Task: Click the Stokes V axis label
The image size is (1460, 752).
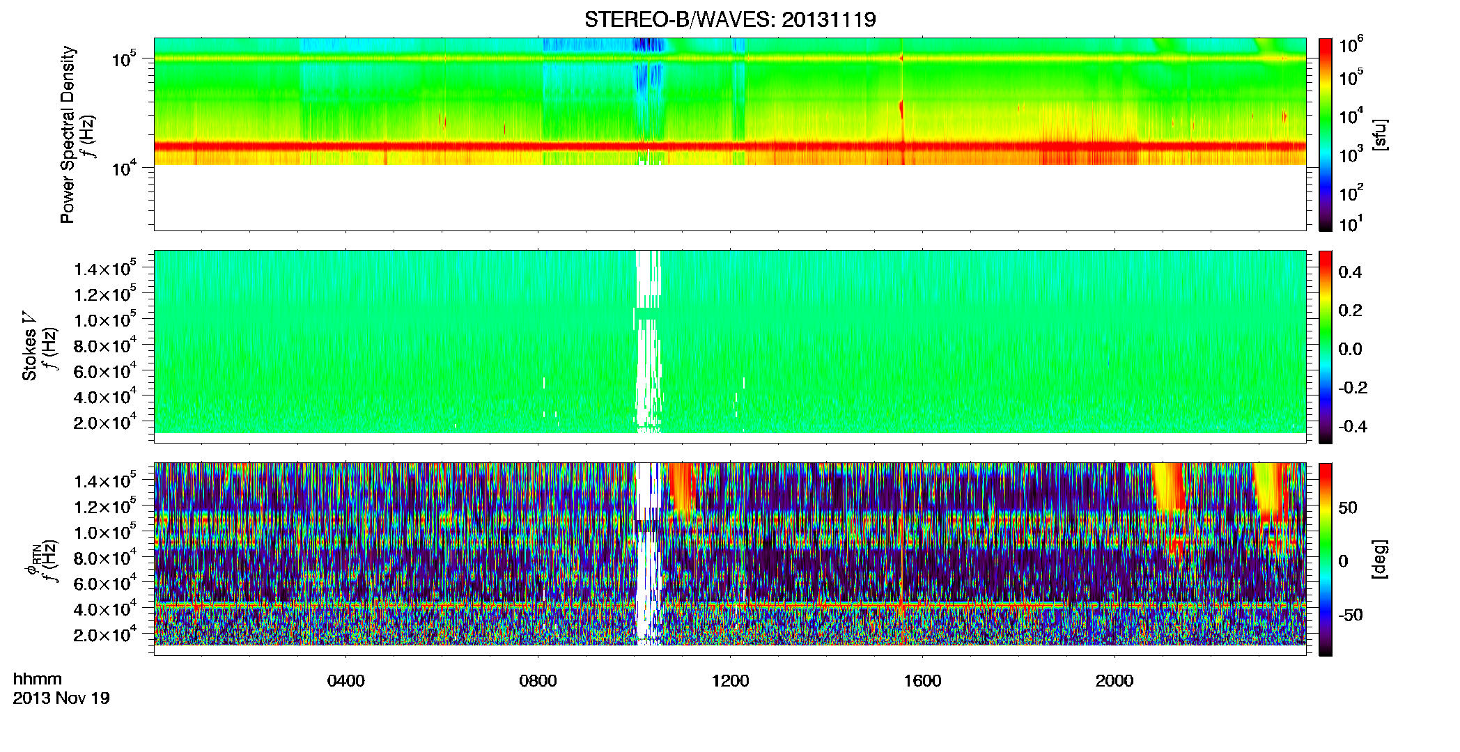Action: coord(30,346)
